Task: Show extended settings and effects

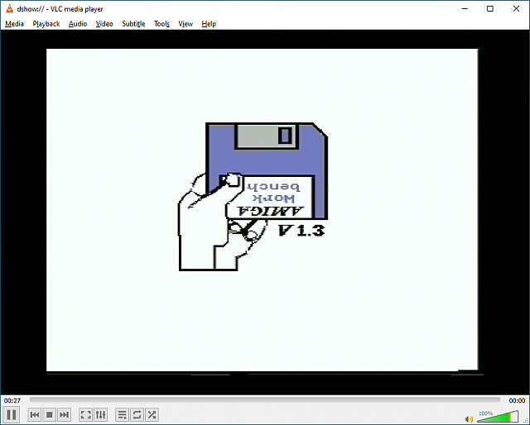Action: (x=101, y=414)
